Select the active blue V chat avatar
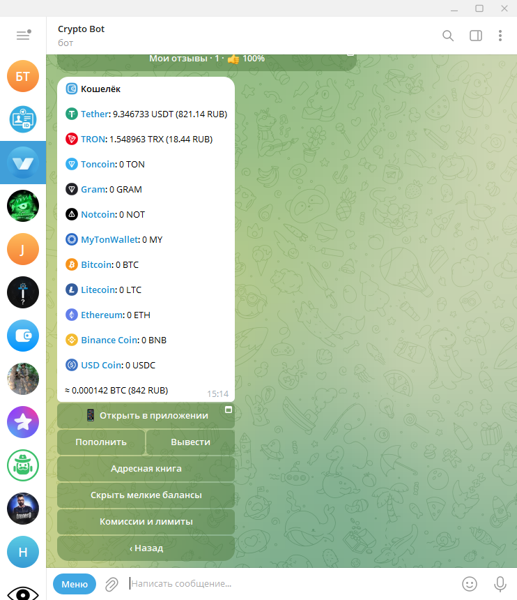The height and width of the screenshot is (600, 517). pyautogui.click(x=23, y=163)
